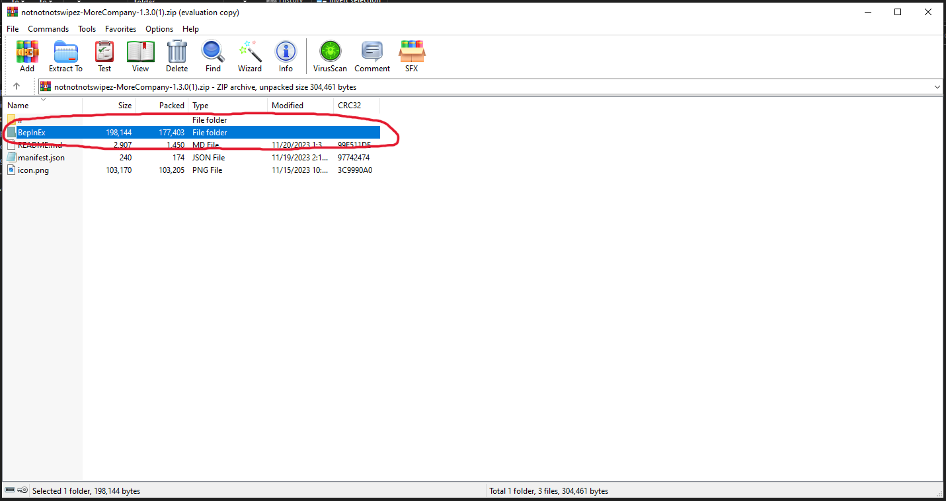Start VirusScan on the archive

(330, 56)
